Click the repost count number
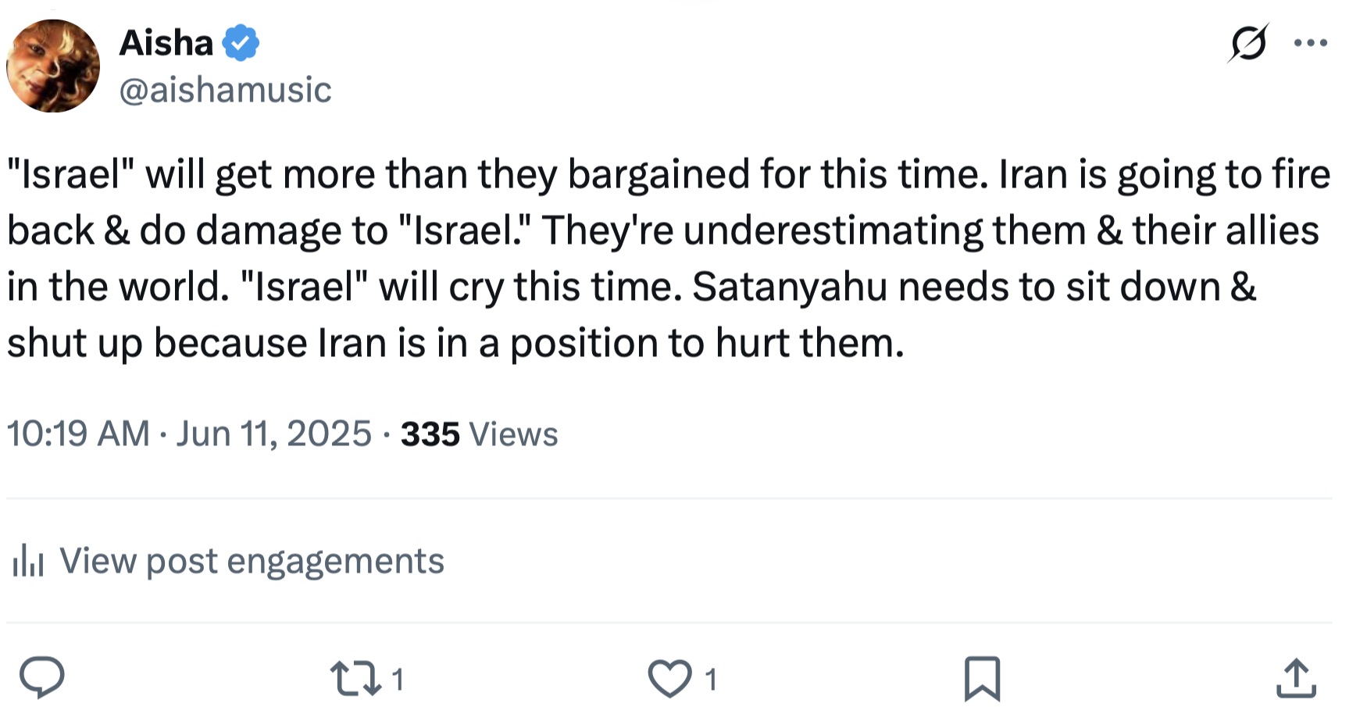 [398, 680]
